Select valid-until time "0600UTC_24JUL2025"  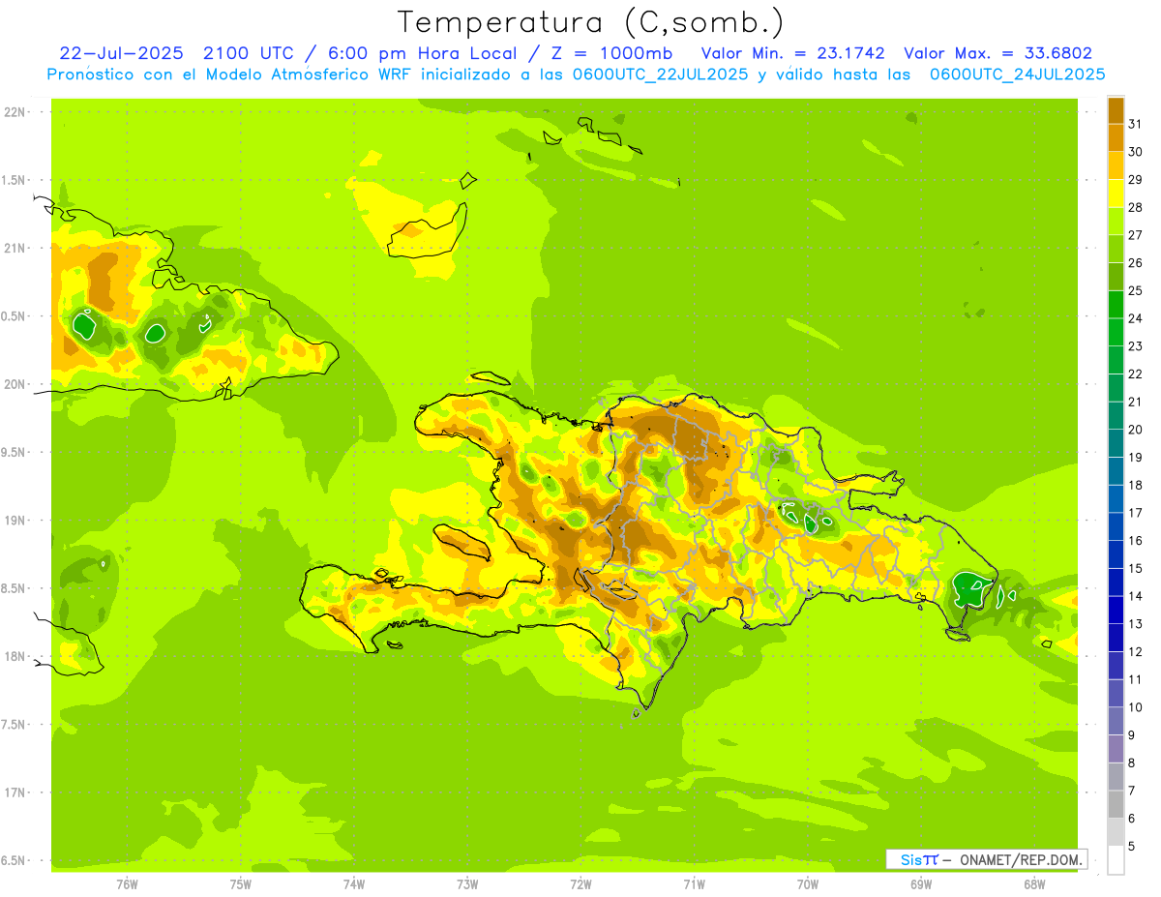point(1018,75)
